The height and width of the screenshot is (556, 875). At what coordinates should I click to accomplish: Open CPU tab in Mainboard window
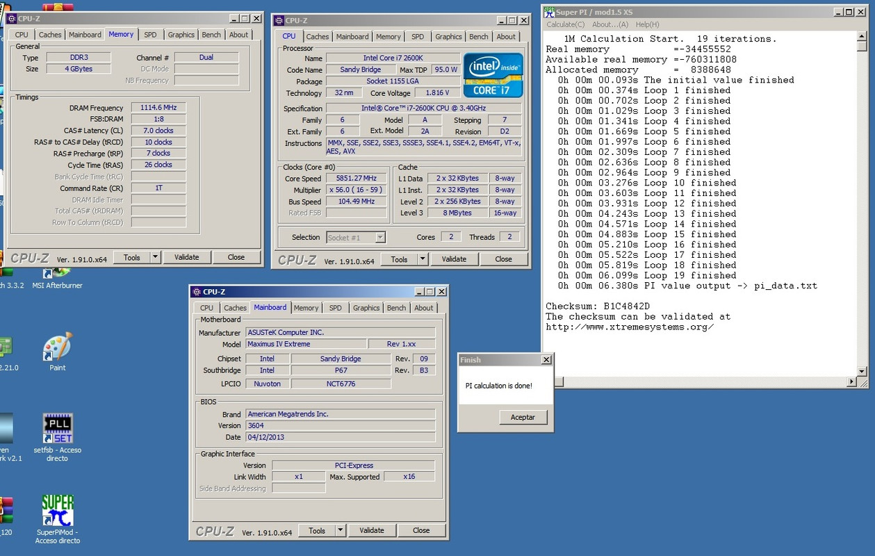[207, 308]
